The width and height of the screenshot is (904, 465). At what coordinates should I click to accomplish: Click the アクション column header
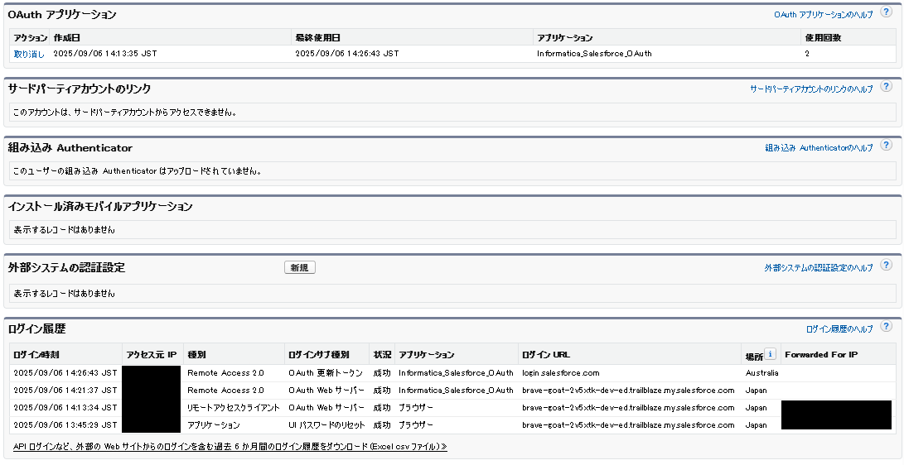pyautogui.click(x=31, y=38)
